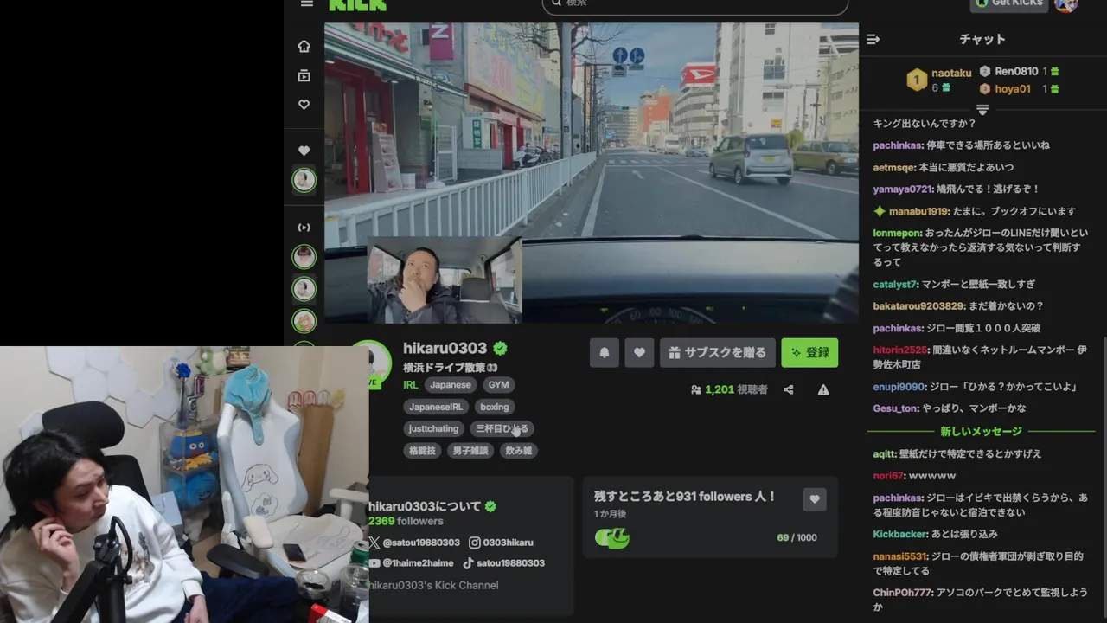Open chat user lonmepon
1107x623 pixels.
[897, 234]
